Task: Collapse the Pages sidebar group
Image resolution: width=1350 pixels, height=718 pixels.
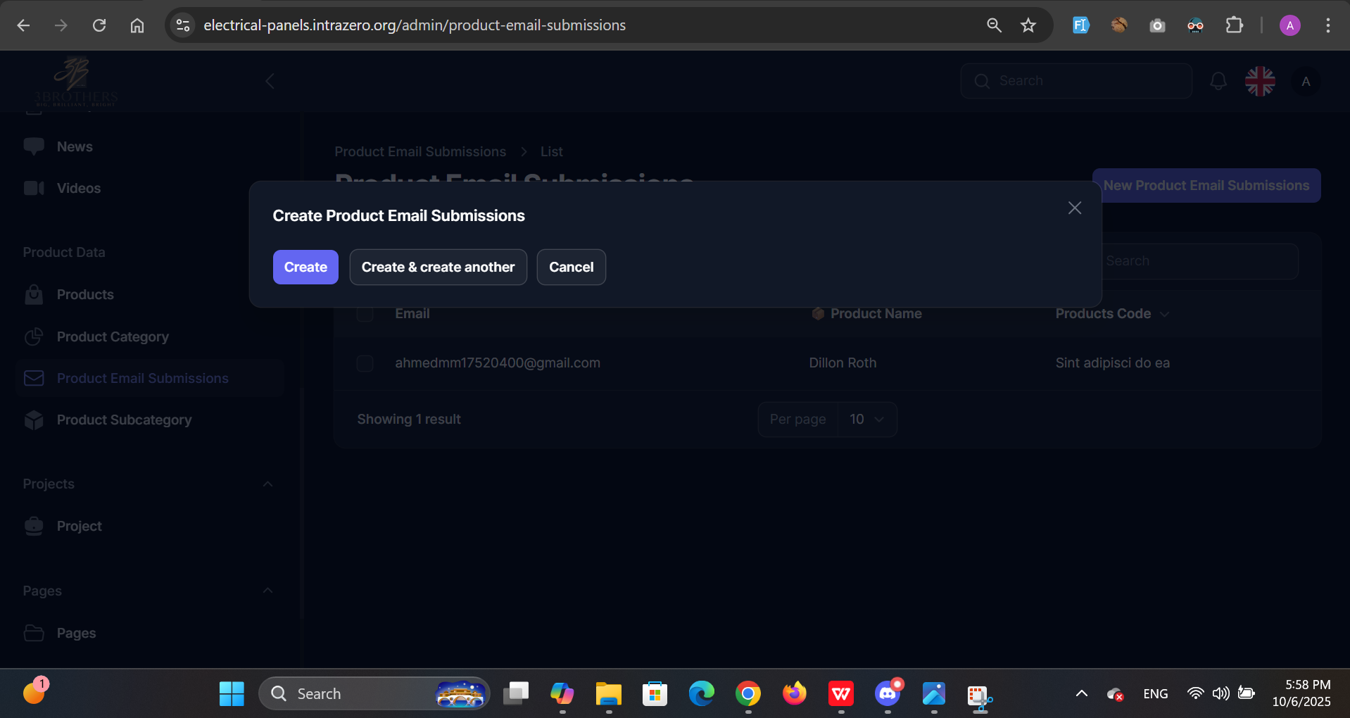Action: pos(267,591)
